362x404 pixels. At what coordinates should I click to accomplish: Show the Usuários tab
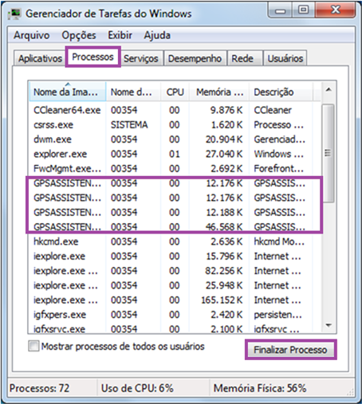285,58
